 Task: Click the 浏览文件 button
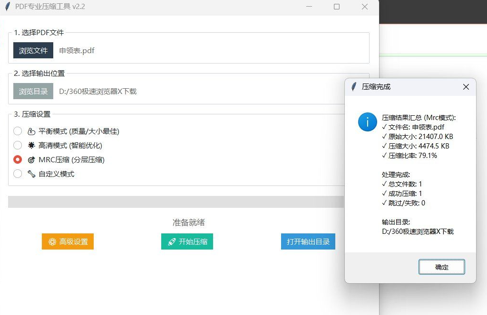(33, 50)
